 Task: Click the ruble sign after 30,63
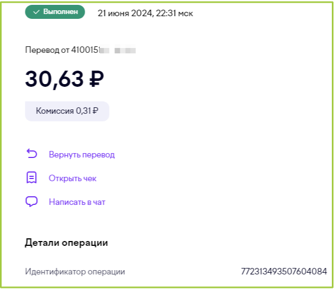point(97,79)
